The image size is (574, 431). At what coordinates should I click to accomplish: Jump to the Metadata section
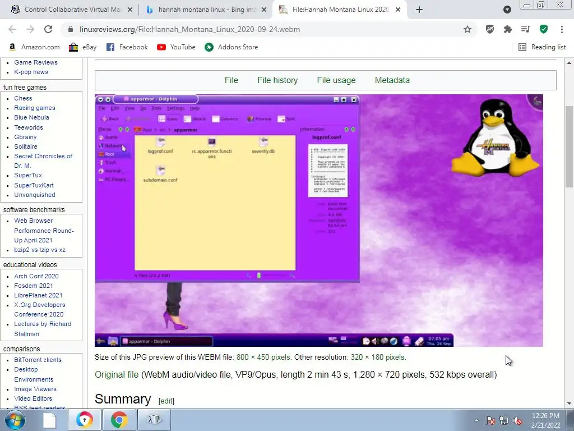(392, 80)
